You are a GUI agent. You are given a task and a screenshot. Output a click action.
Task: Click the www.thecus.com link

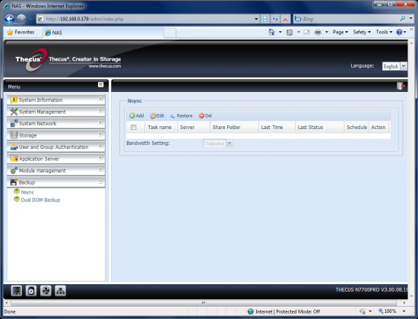point(105,66)
